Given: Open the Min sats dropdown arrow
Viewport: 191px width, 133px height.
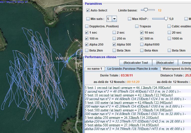Looking at the screenshot, I should [x=114, y=19].
